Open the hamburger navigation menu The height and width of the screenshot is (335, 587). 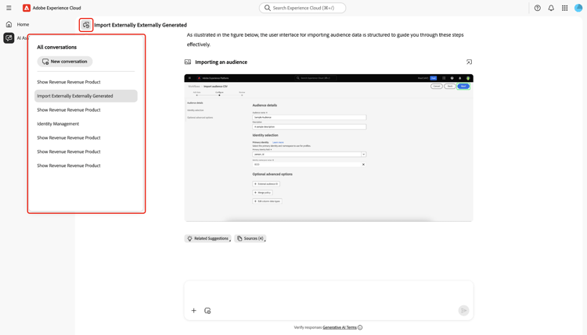click(x=9, y=8)
